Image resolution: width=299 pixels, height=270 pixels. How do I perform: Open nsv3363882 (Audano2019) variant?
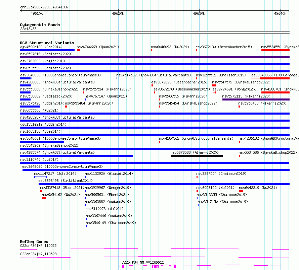(108, 202)
